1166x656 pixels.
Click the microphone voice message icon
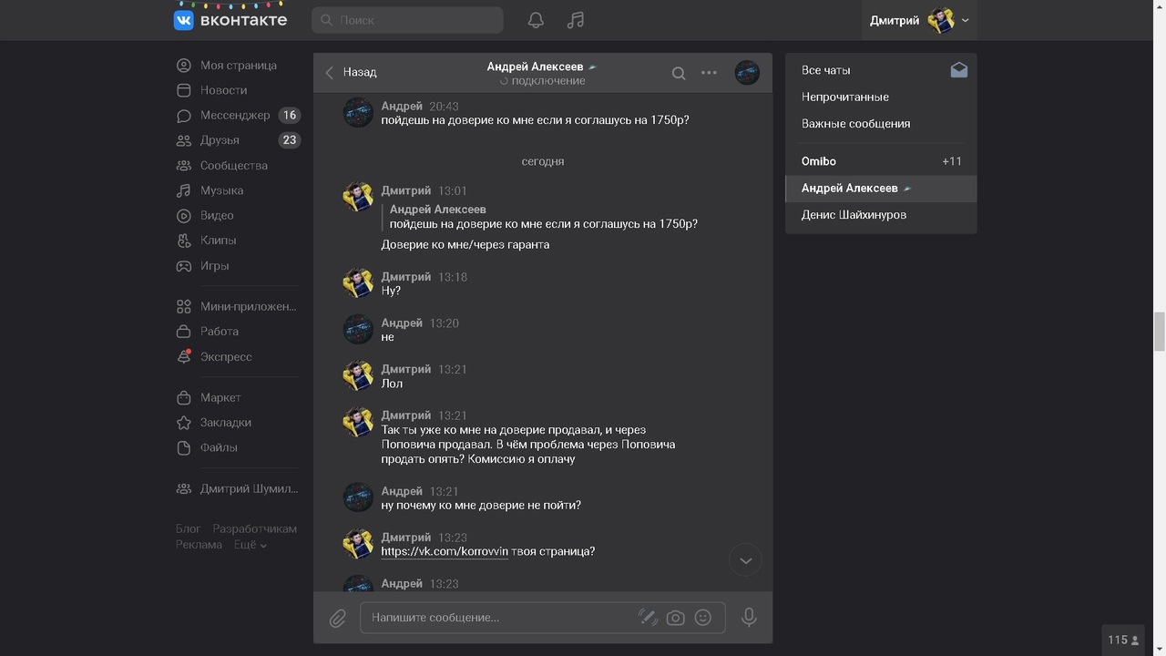[x=749, y=618]
